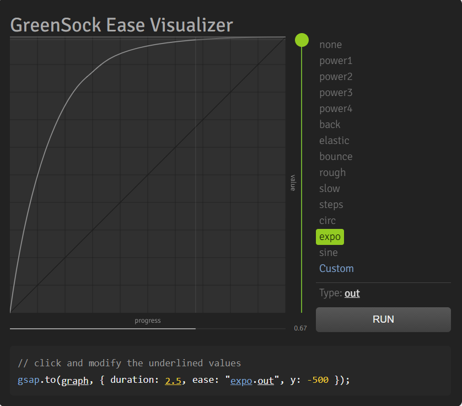Pick the slow ease

pyautogui.click(x=330, y=189)
